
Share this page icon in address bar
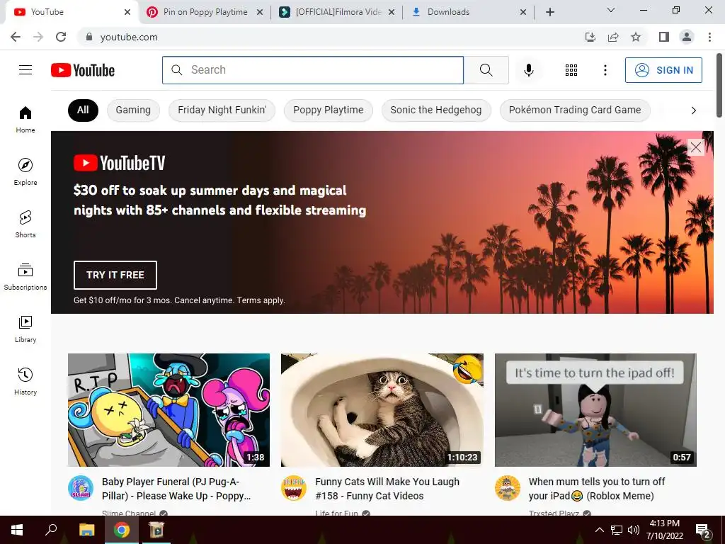click(613, 37)
